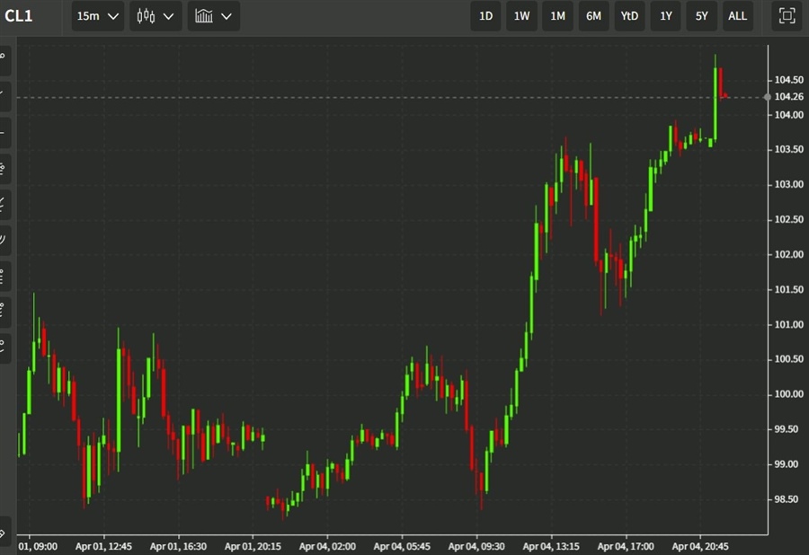Select the 5Y time range
The height and width of the screenshot is (555, 809).
point(702,16)
